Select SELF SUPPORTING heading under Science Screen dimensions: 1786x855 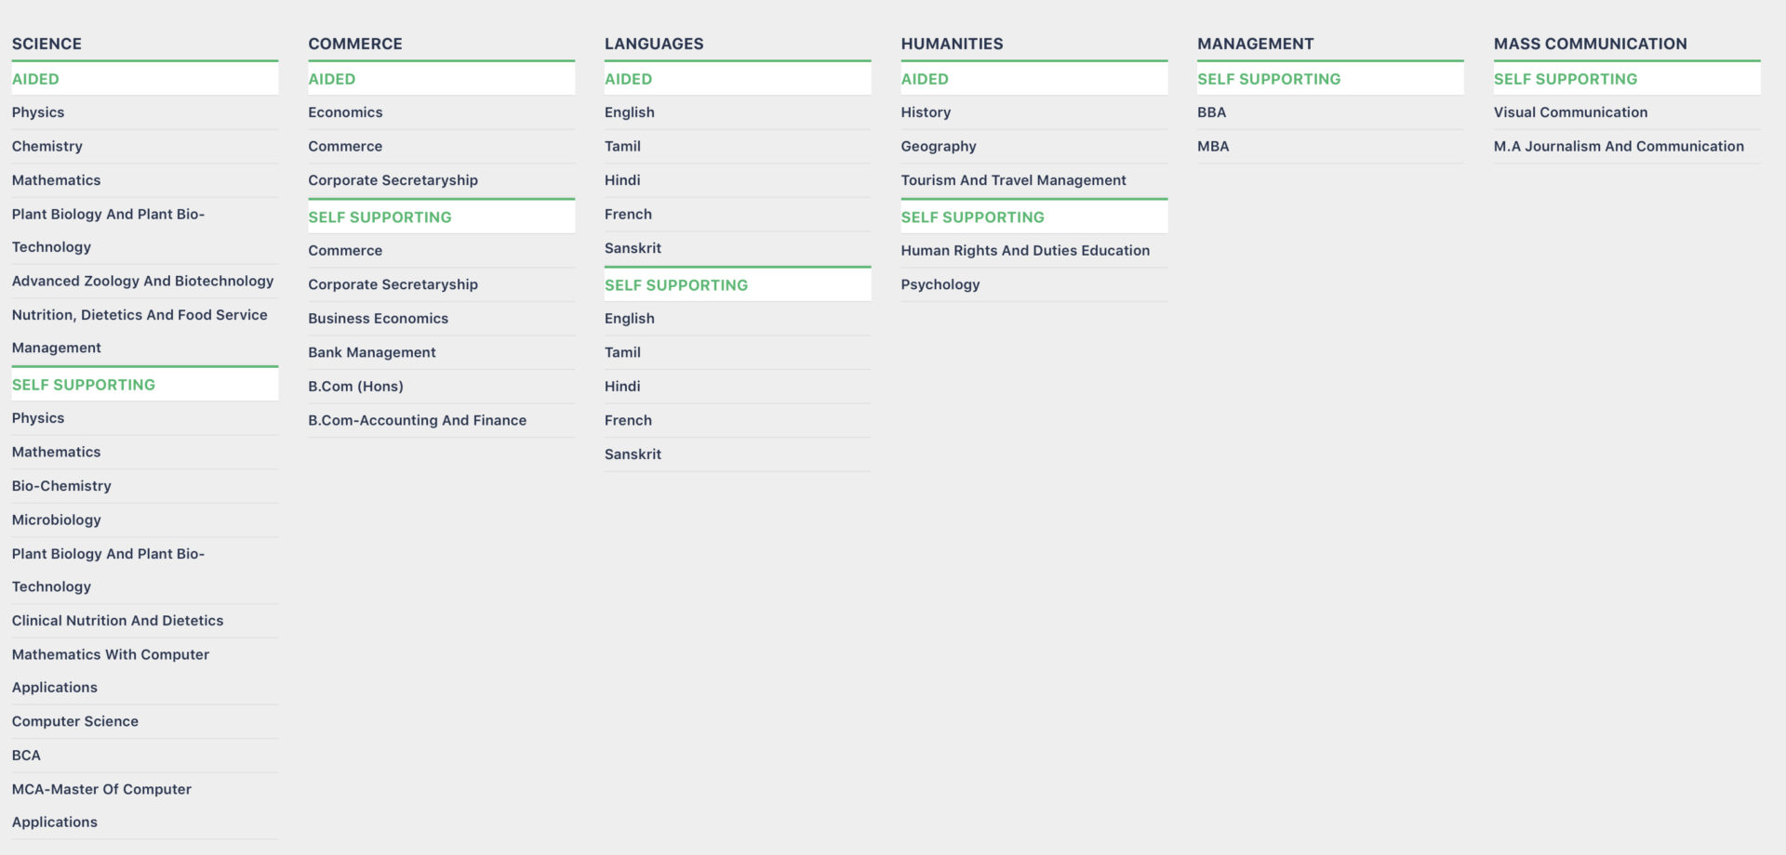point(84,385)
